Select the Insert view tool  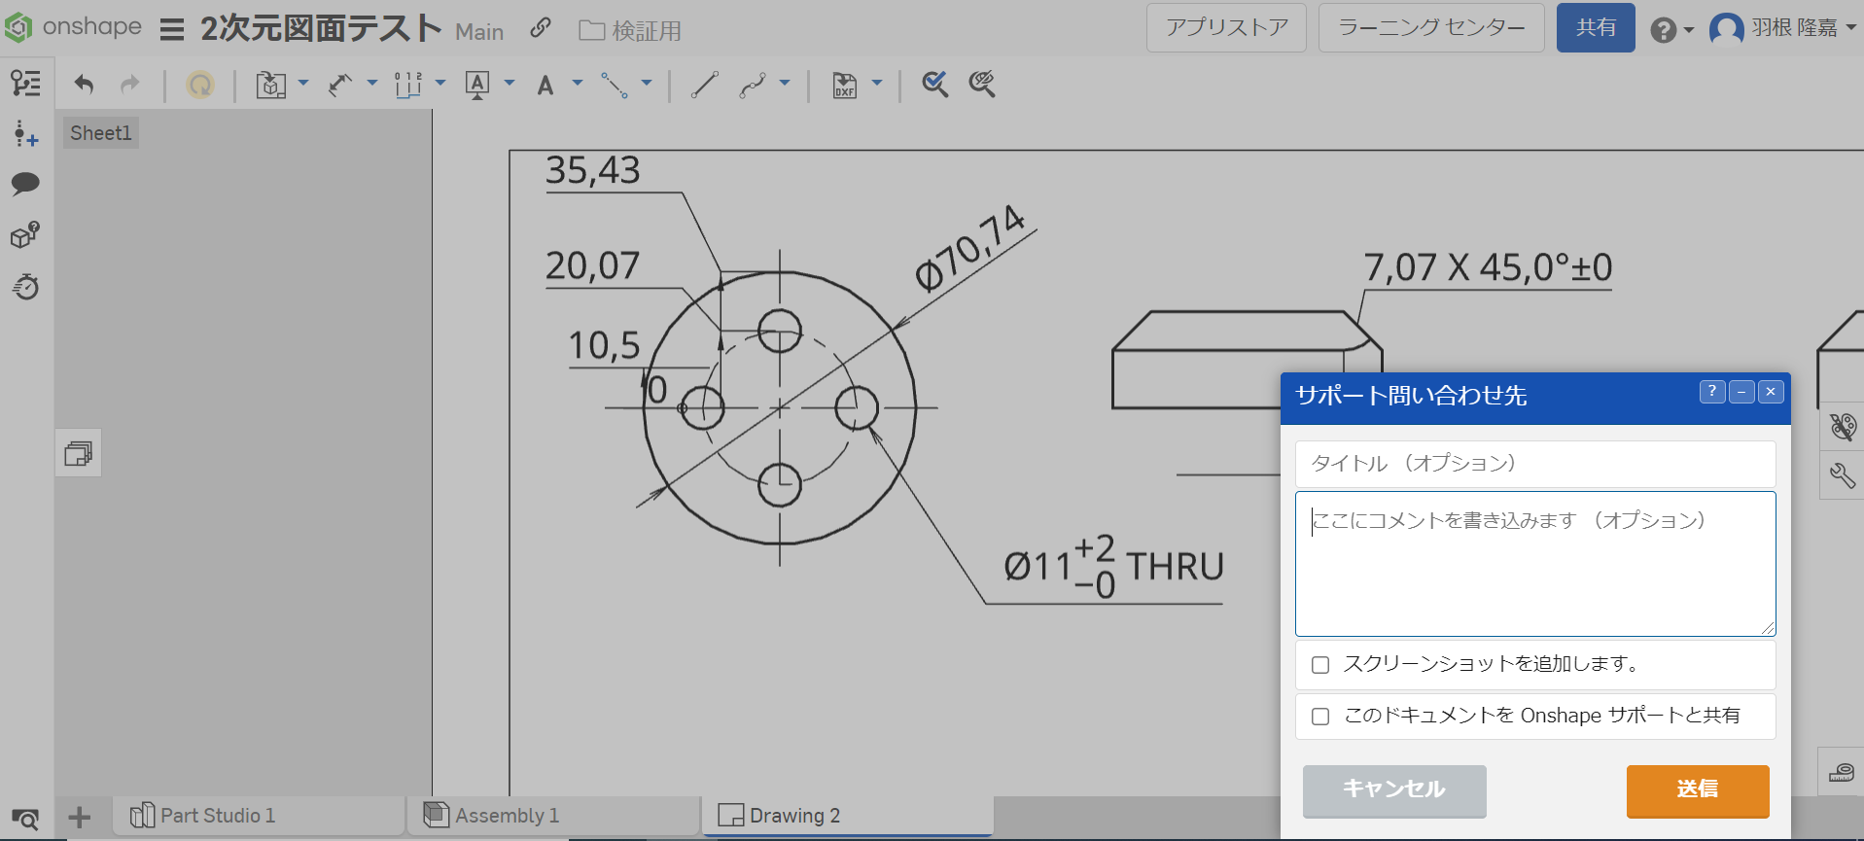[270, 85]
